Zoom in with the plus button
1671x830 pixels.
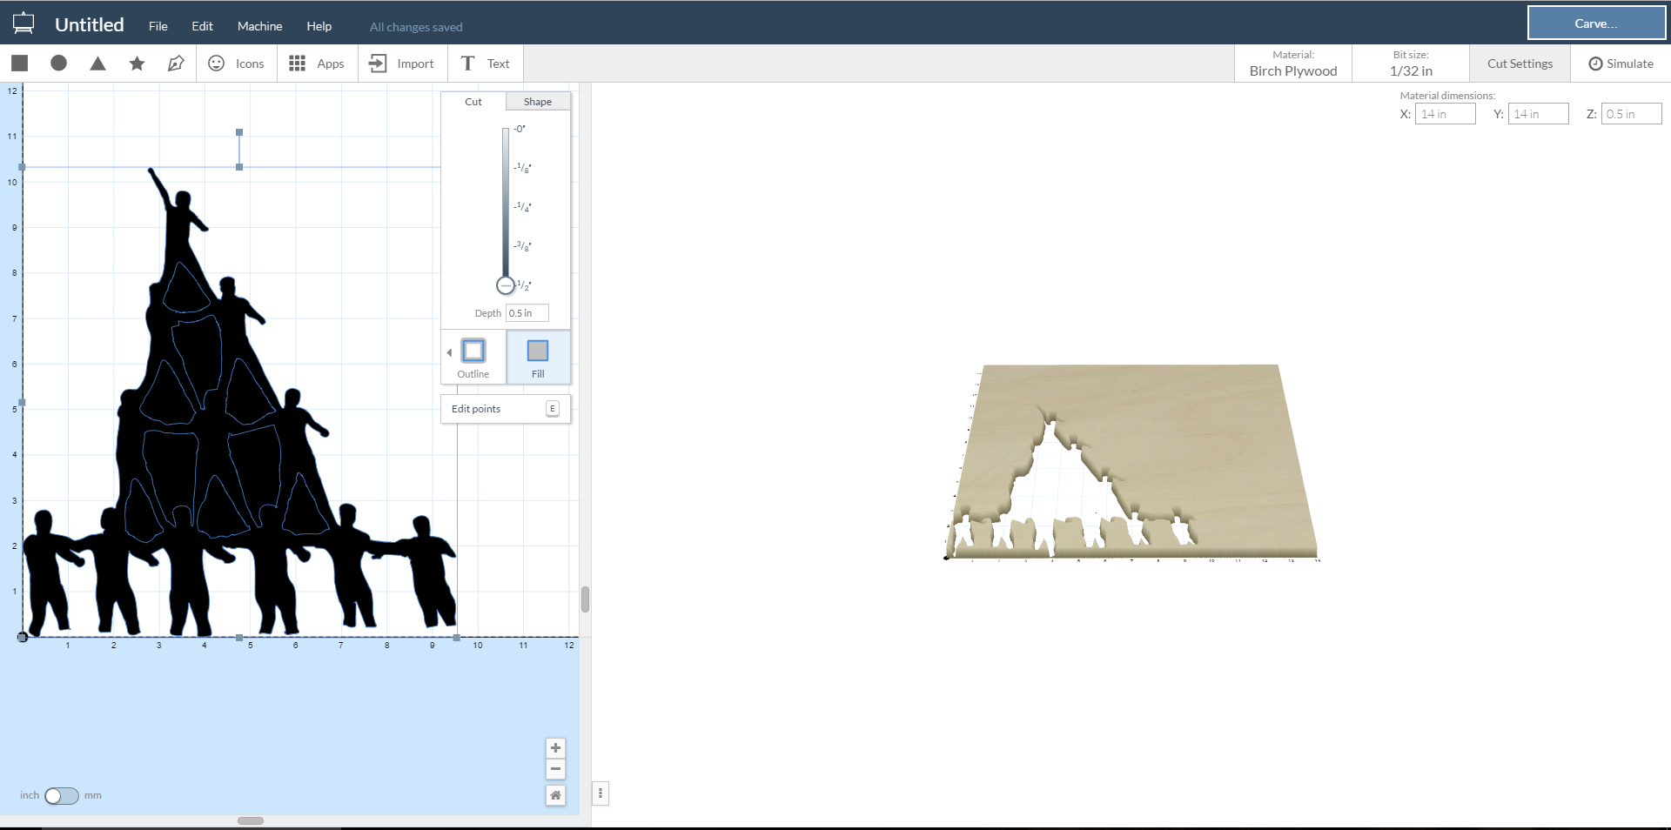coord(555,748)
